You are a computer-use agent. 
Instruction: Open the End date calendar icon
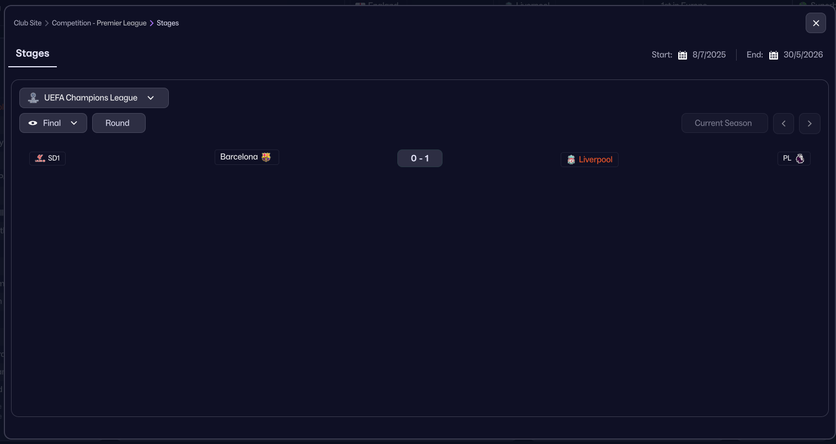point(774,55)
